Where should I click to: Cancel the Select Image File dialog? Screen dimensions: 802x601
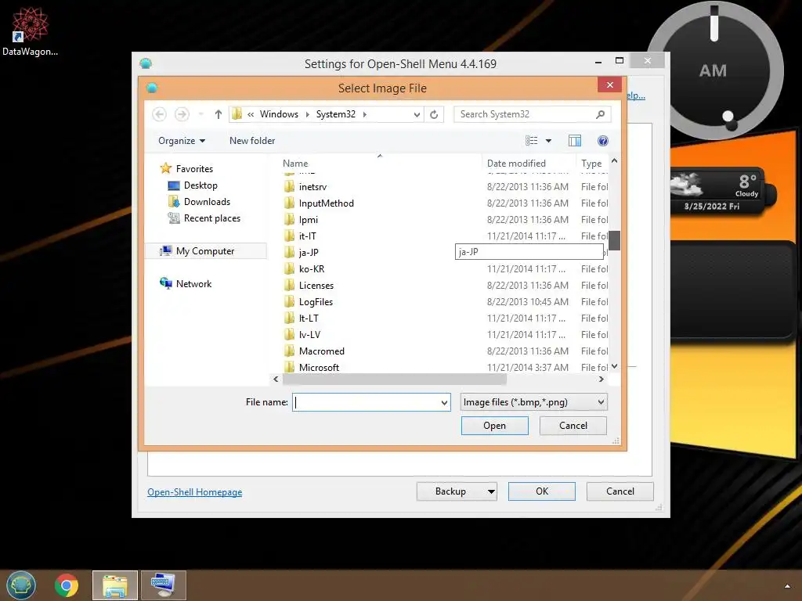click(x=573, y=426)
